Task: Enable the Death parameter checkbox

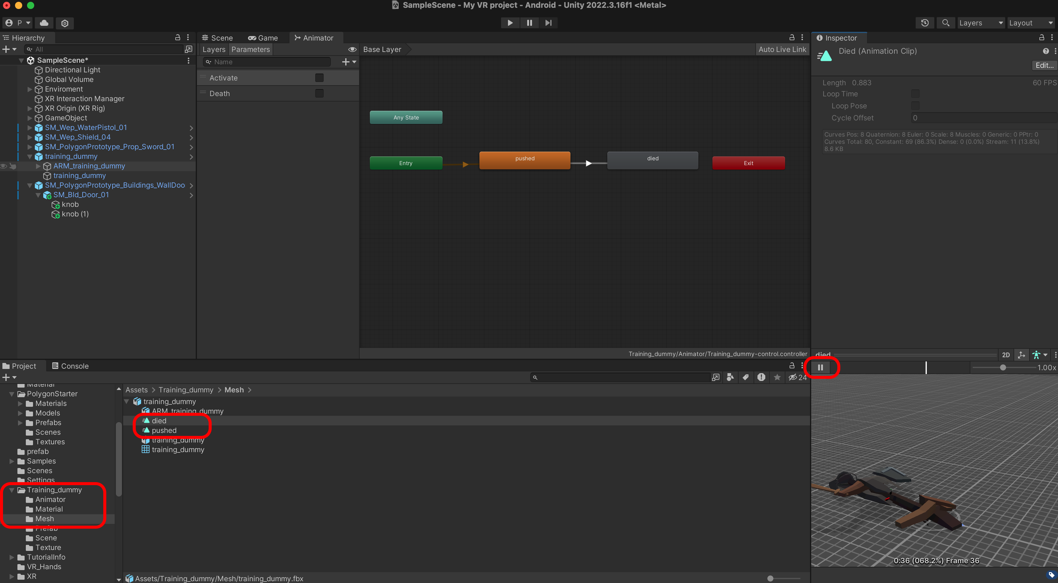Action: pos(319,94)
